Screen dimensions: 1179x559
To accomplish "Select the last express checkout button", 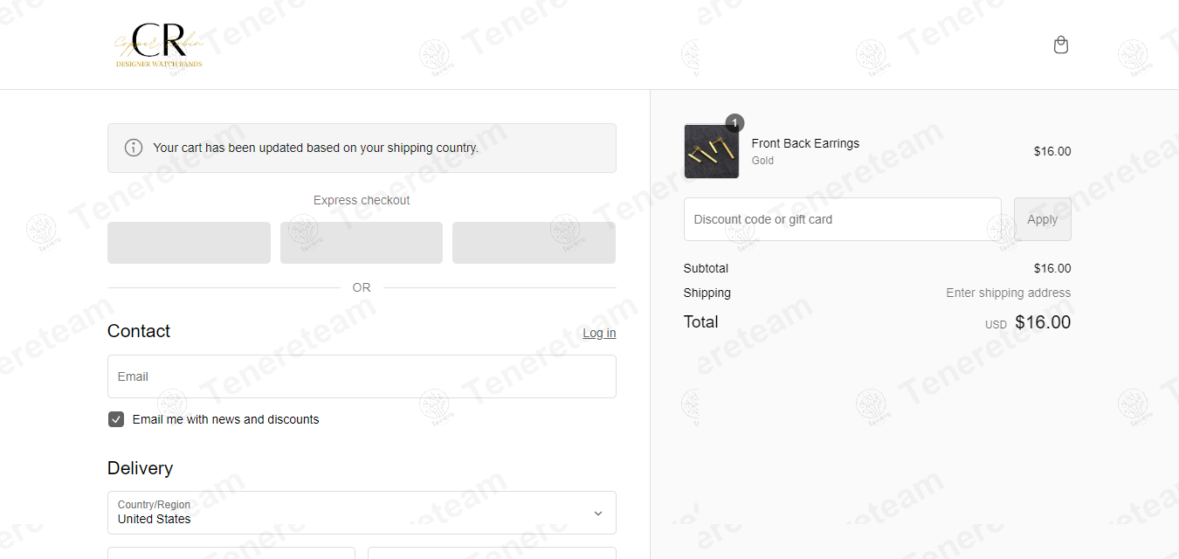I will click(534, 243).
